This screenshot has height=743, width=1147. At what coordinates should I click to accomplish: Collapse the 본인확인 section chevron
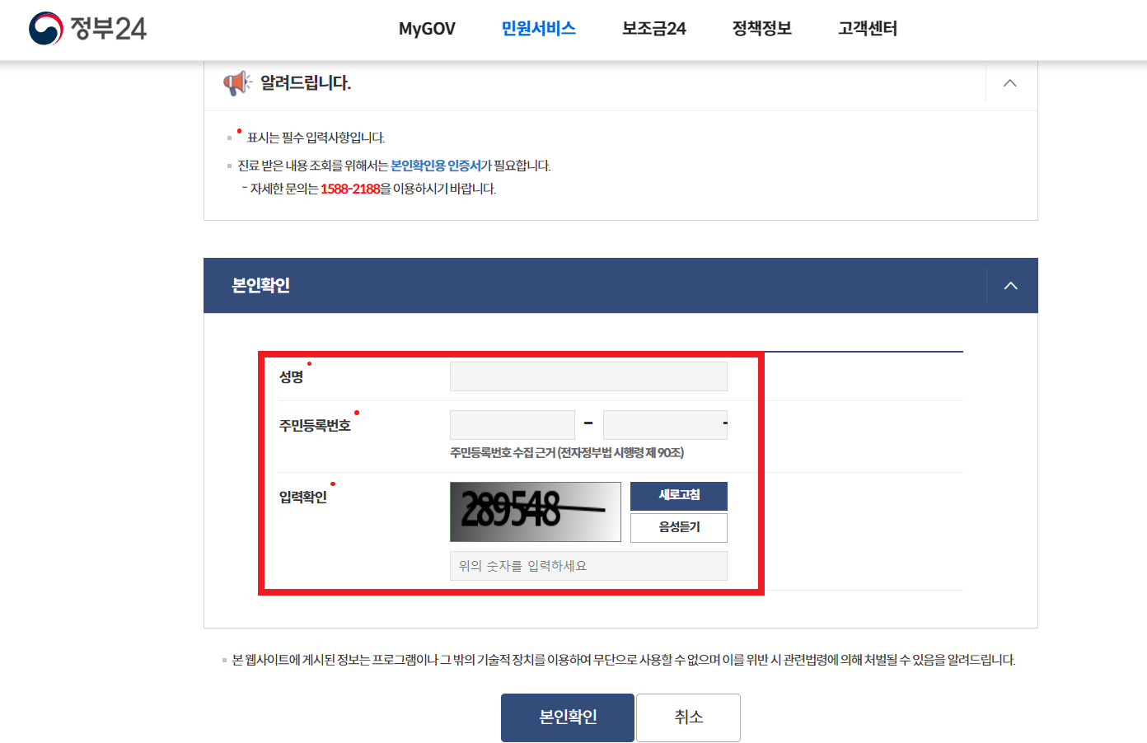[x=1011, y=286]
